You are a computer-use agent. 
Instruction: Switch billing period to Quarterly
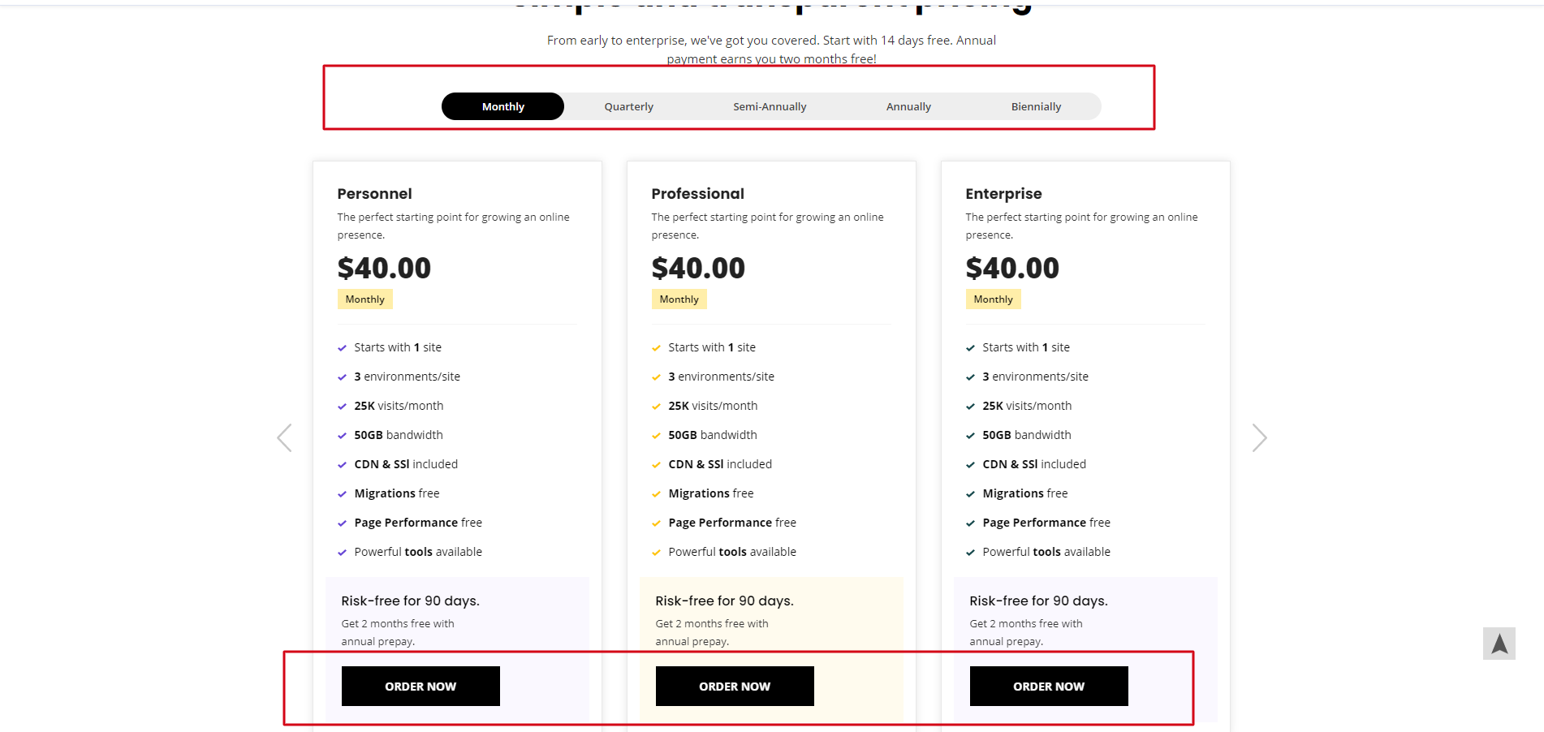(x=628, y=106)
